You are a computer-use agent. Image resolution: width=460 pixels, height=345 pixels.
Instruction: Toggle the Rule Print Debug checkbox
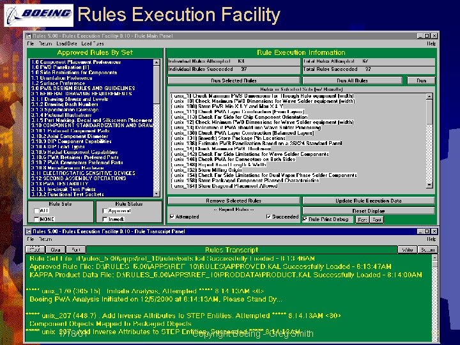pos(305,219)
